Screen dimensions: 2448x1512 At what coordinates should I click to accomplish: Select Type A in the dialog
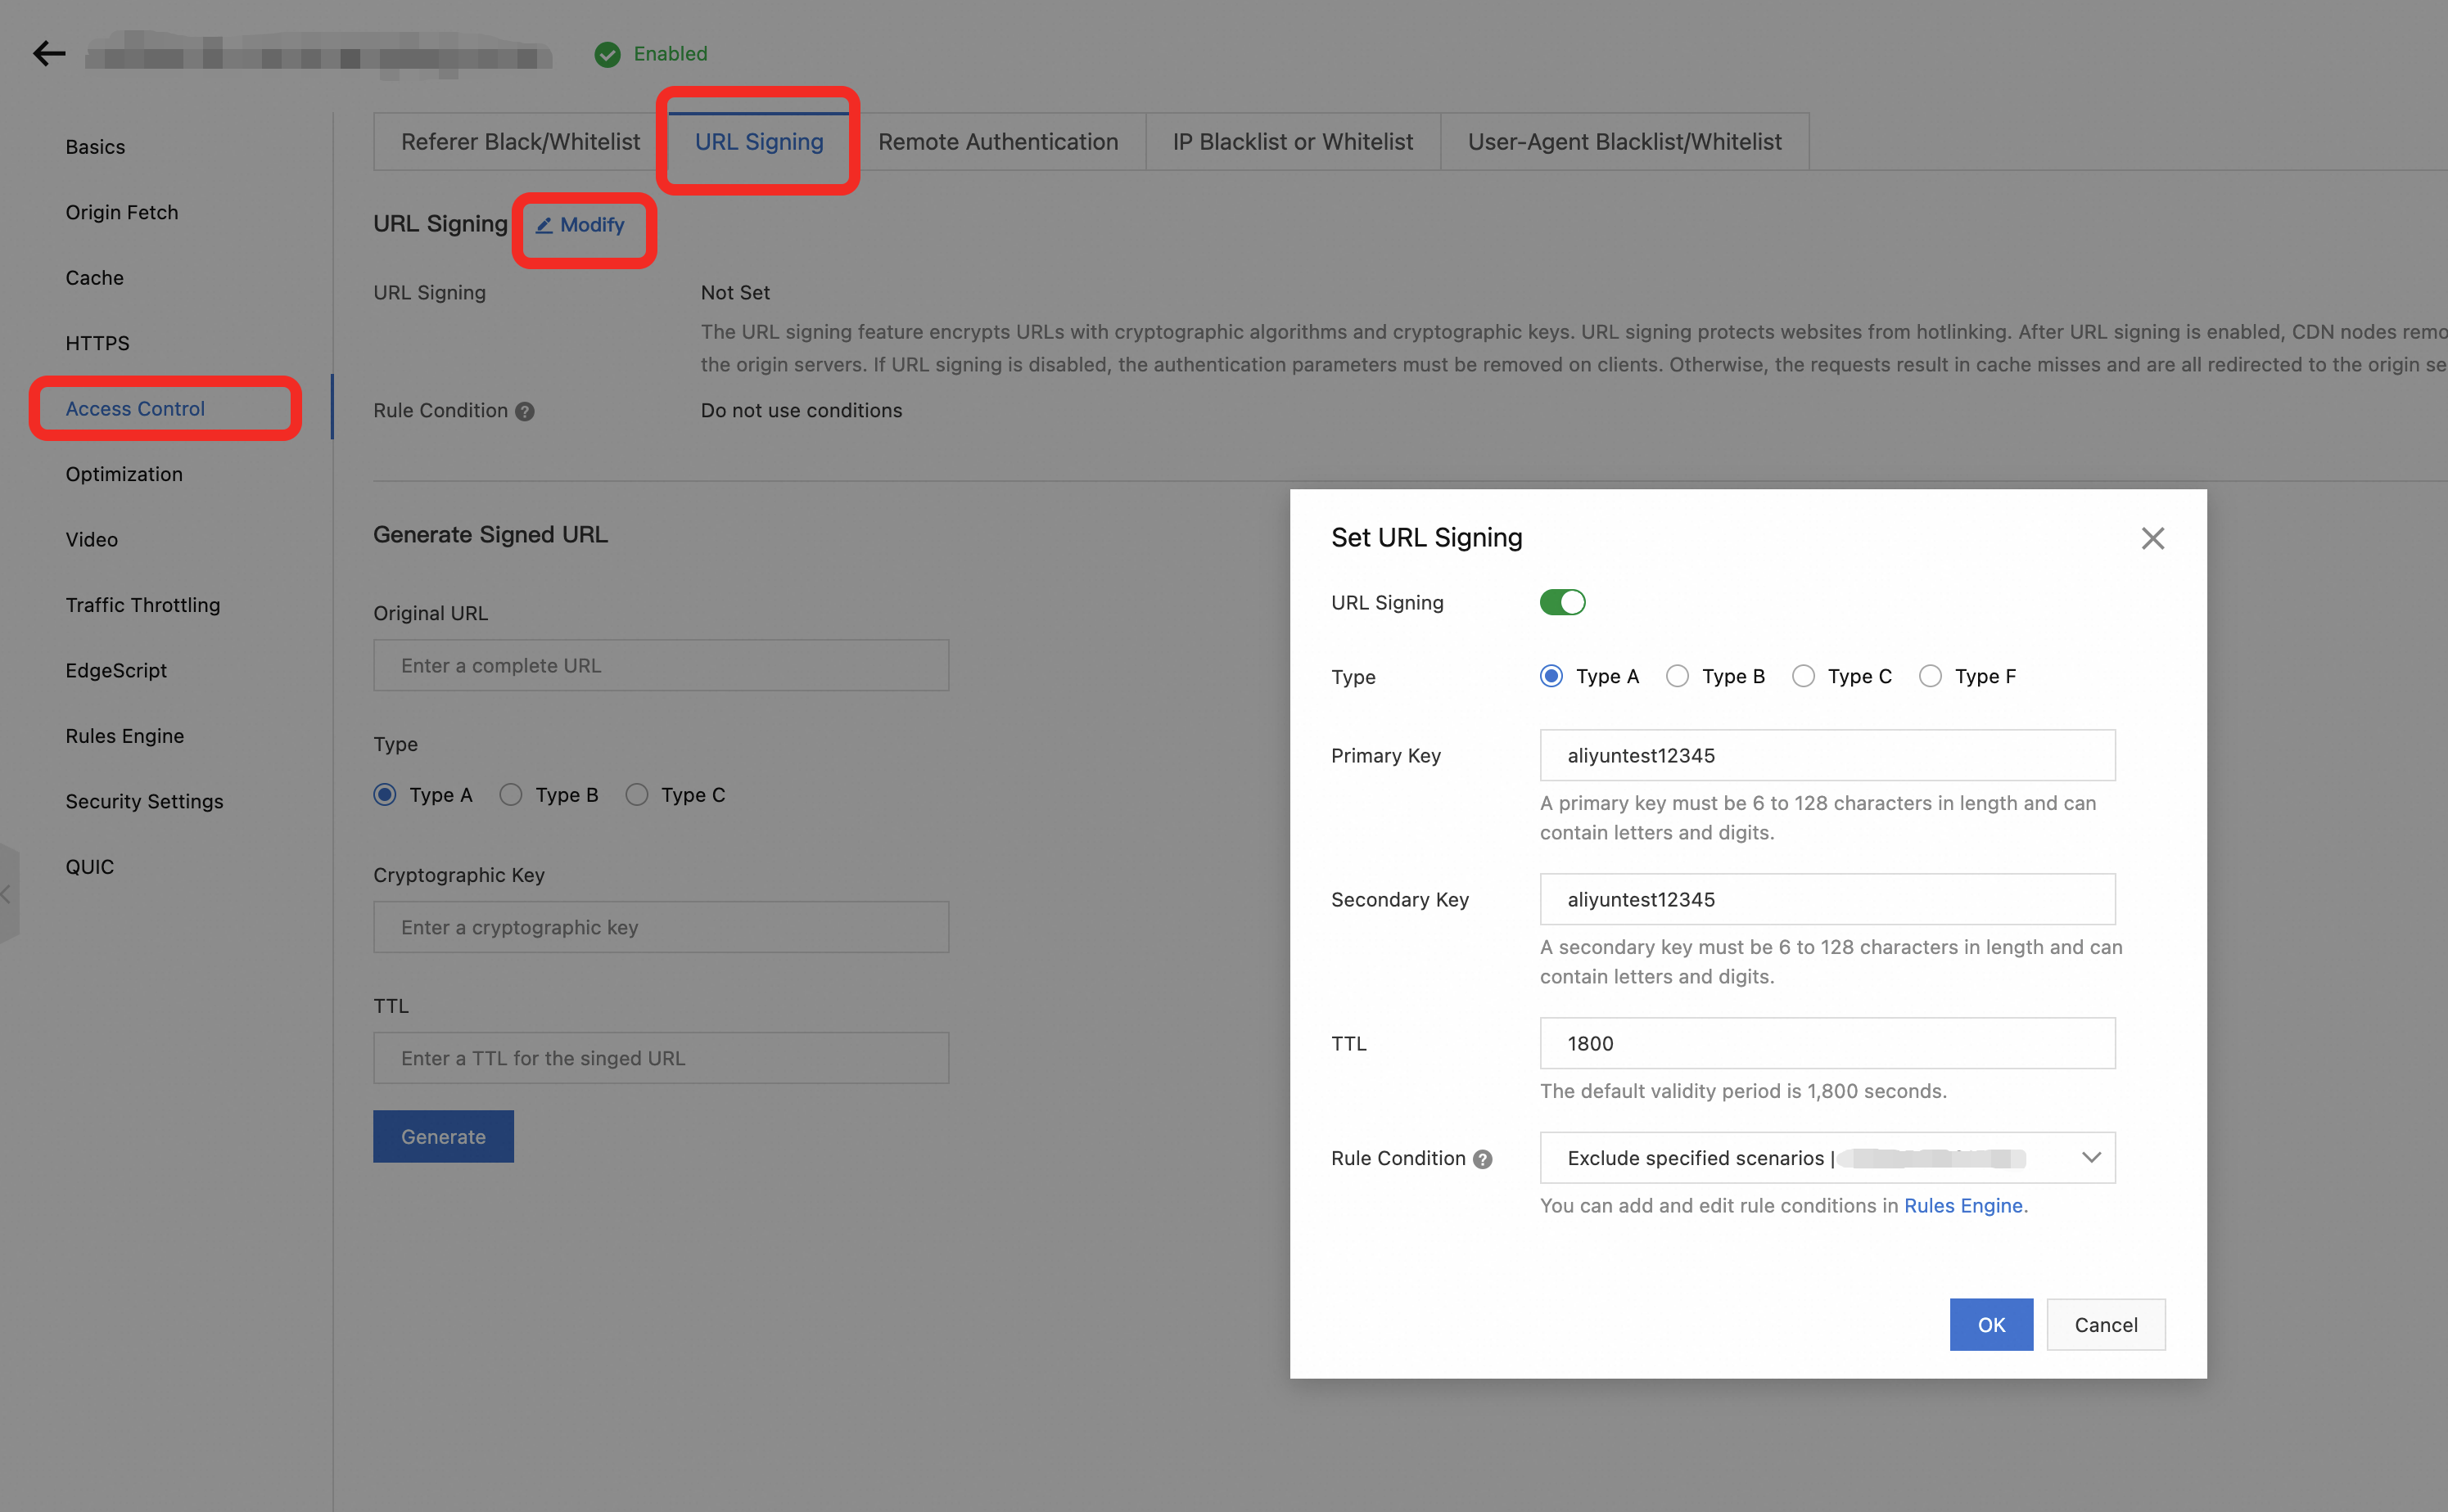click(1551, 676)
